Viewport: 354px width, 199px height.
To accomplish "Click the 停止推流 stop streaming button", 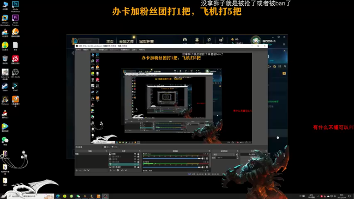I will (252, 154).
